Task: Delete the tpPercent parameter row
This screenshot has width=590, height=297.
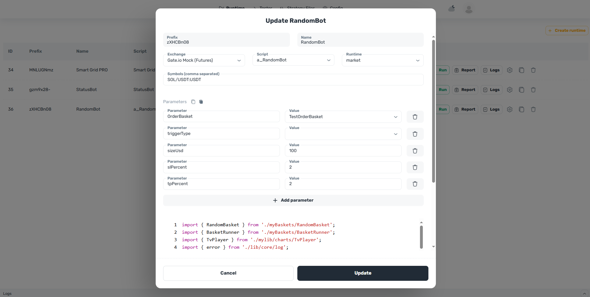Action: pyautogui.click(x=415, y=184)
